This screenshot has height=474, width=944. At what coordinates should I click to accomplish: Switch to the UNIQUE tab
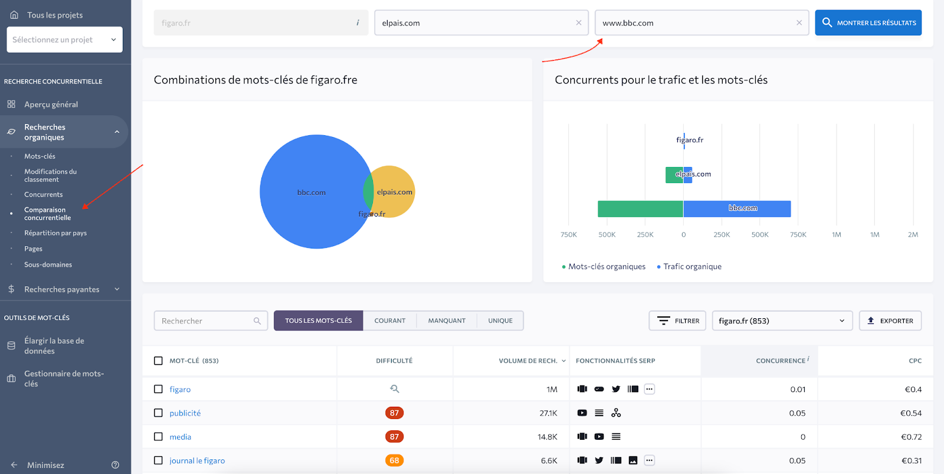(x=500, y=321)
